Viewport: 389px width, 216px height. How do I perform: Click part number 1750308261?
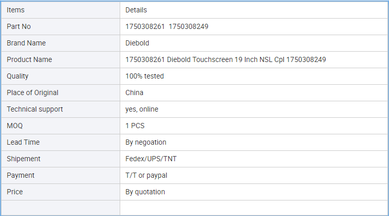click(x=145, y=26)
